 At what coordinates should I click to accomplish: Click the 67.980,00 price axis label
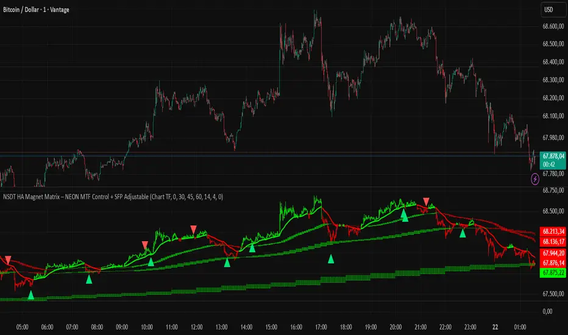[553, 138]
